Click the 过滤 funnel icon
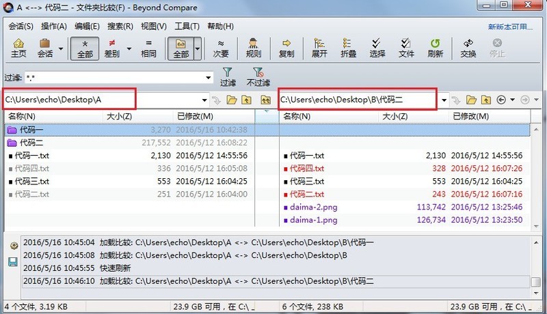The width and height of the screenshot is (547, 314). point(228,77)
